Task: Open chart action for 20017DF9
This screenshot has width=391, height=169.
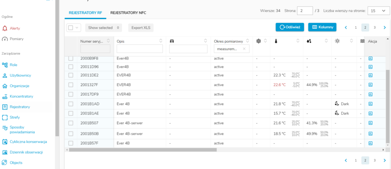Action: (370, 94)
